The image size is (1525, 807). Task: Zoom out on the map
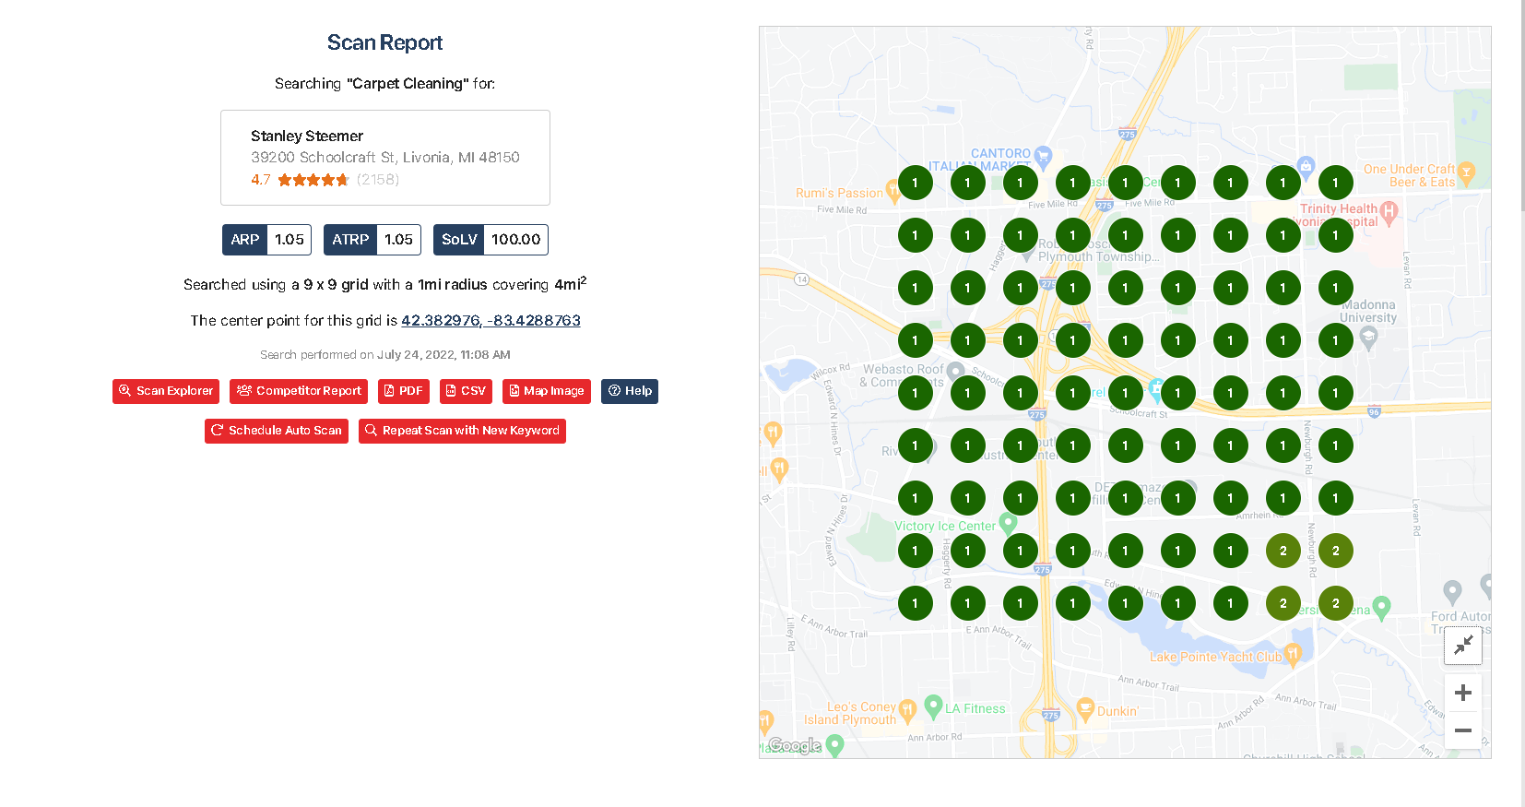[x=1463, y=730]
